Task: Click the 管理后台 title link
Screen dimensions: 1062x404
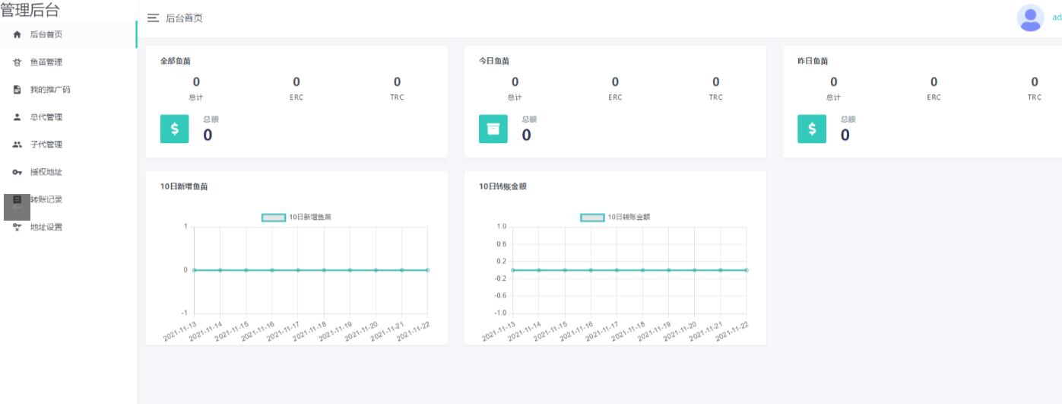Action: point(30,10)
